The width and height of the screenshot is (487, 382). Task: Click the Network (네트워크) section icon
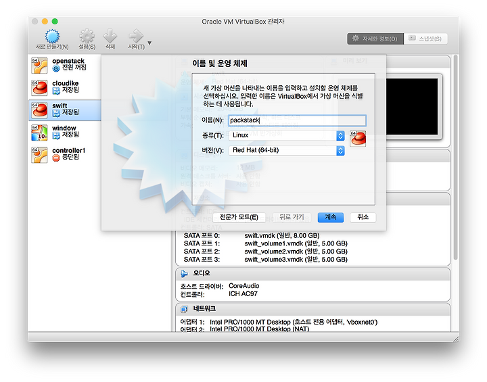[x=184, y=309]
